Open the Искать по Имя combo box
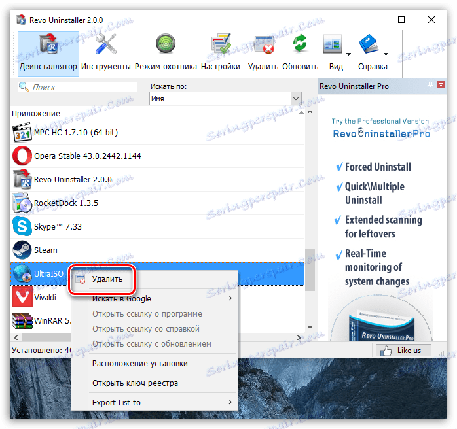Screen dimensions: 457x429 [225, 99]
